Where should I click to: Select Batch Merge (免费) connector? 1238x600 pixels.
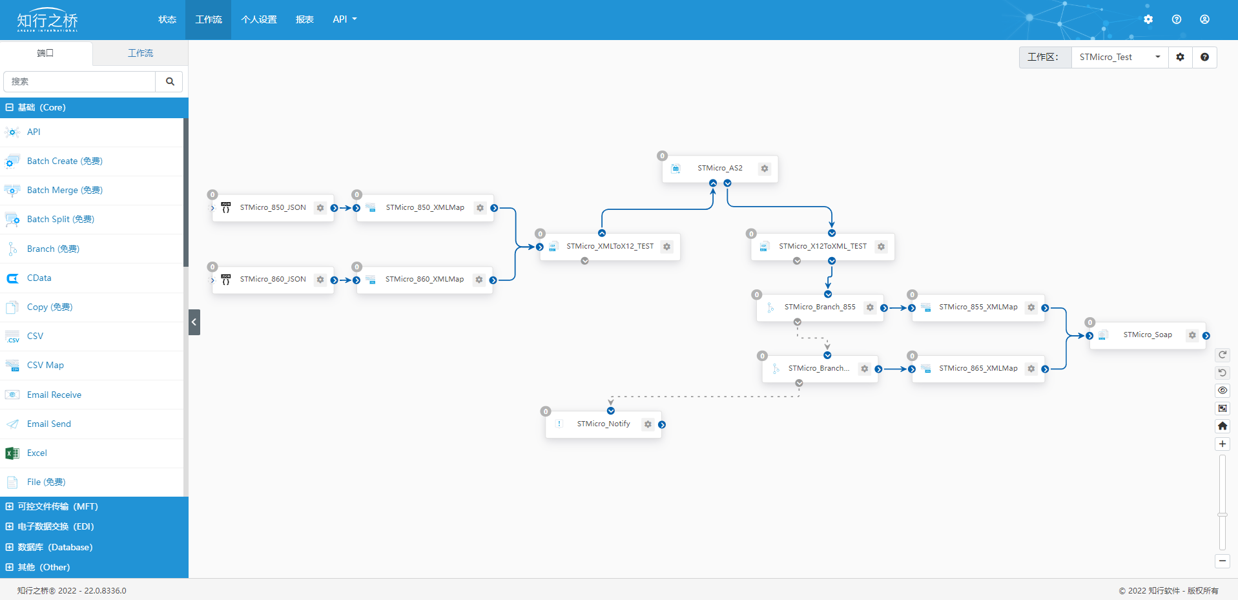coord(92,190)
